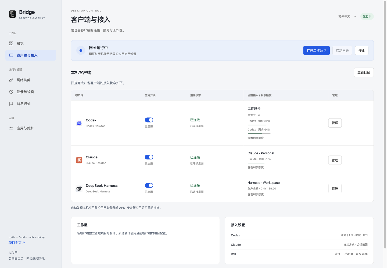Open the 项目主页 link
Image resolution: width=387 pixels, height=268 pixels.
pos(17,243)
